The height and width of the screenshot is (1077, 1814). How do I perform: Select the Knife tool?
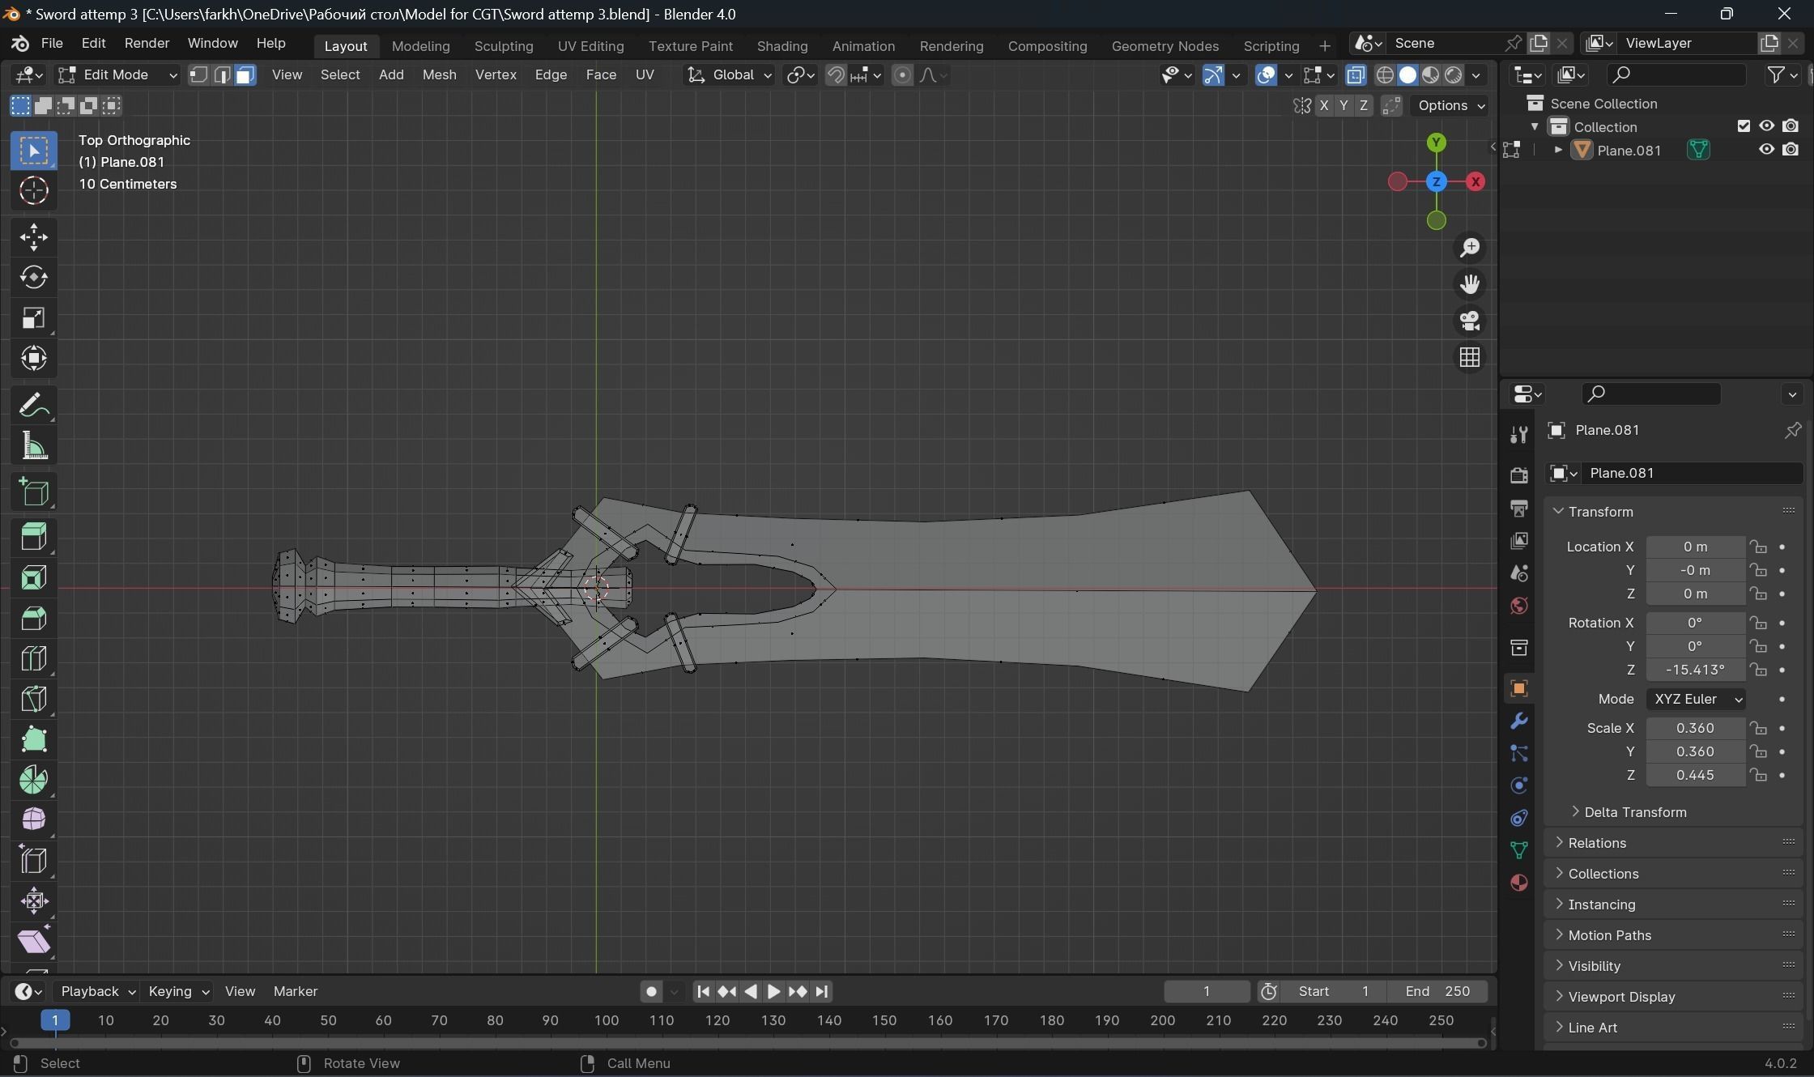tap(33, 699)
